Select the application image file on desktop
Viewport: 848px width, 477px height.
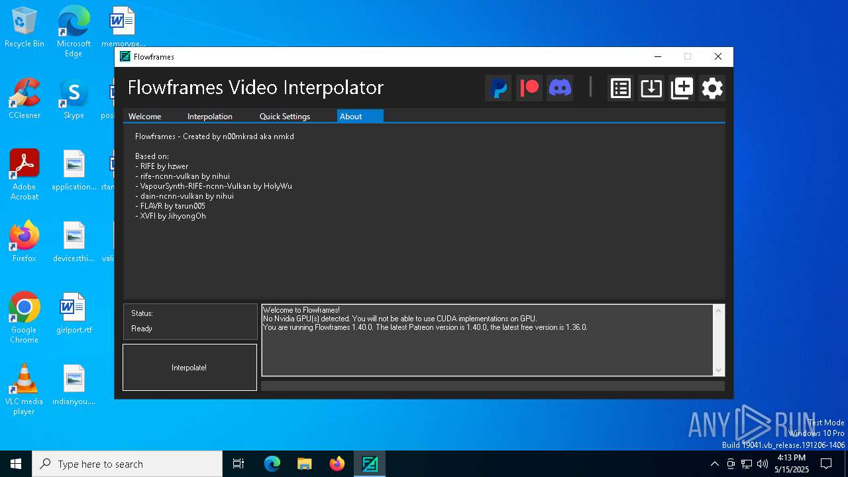(x=74, y=170)
